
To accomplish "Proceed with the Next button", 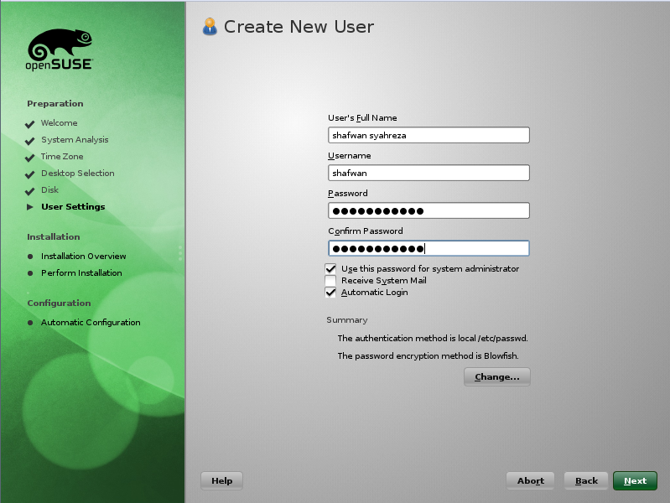I will 635,480.
